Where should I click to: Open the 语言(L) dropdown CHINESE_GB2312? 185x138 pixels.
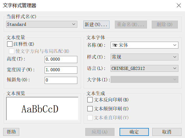click(144, 68)
